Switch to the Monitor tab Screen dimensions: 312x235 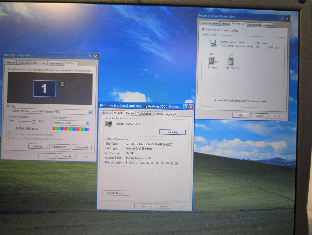[x=130, y=113]
